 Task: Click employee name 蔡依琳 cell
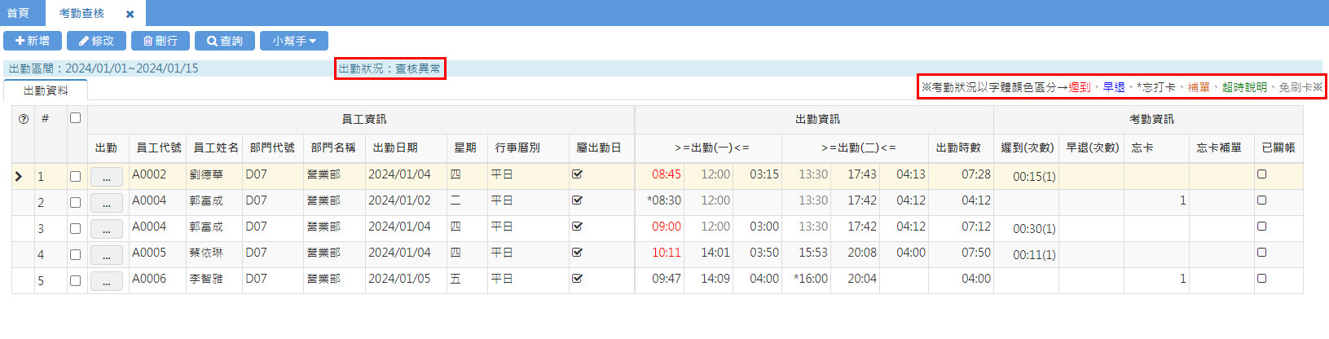(206, 253)
